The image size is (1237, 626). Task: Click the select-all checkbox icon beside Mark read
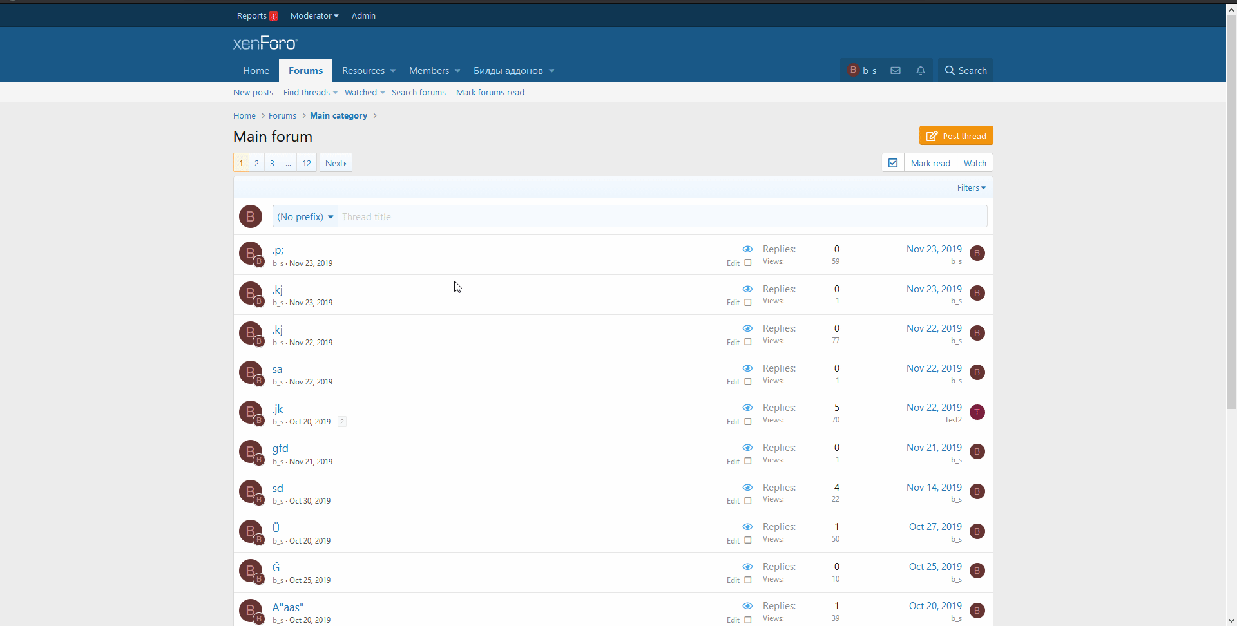point(893,163)
